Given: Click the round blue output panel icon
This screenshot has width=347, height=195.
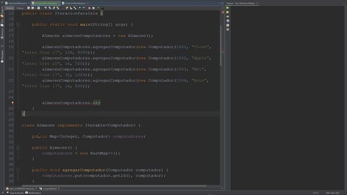Looking at the screenshot, I should click(228, 21).
